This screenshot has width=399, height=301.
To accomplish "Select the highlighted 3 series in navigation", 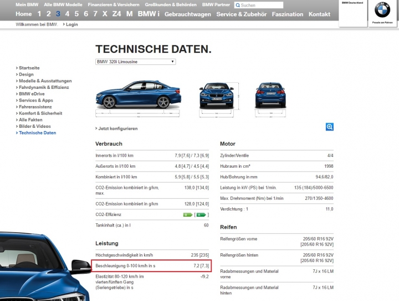I will pos(58,14).
